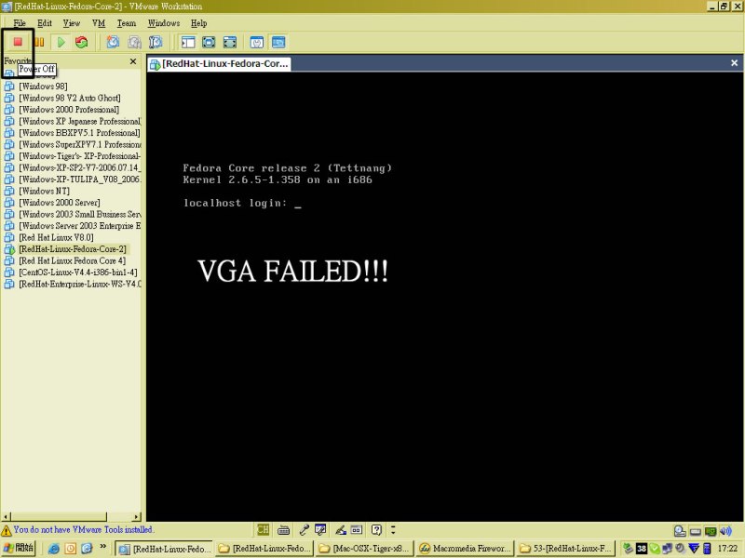Open the Windows menu

click(164, 23)
